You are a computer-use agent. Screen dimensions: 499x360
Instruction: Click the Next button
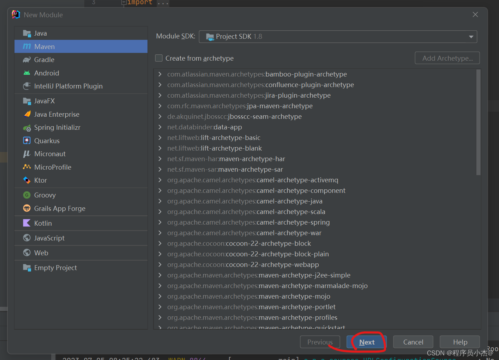pos(367,342)
